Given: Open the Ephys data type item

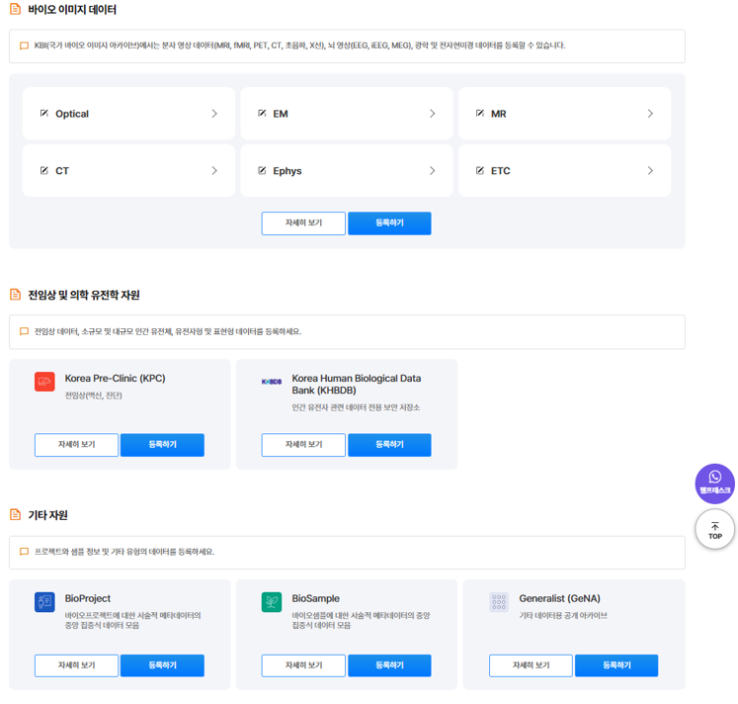Looking at the screenshot, I should coord(346,171).
